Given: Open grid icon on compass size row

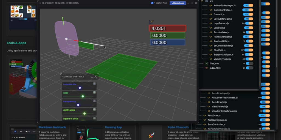Looking at the screenshot, I should (94, 84).
